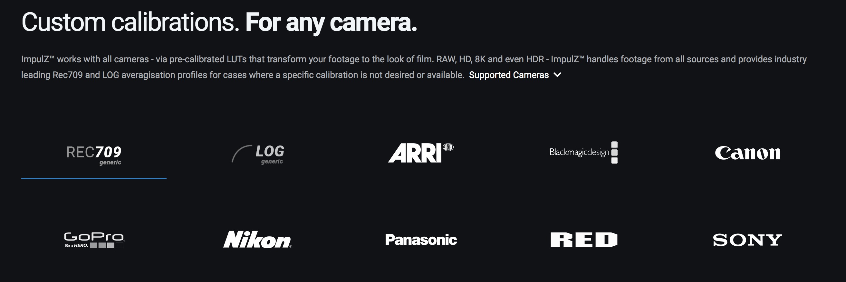Pick the GoPro camera logo
846x282 pixels.
[94, 240]
